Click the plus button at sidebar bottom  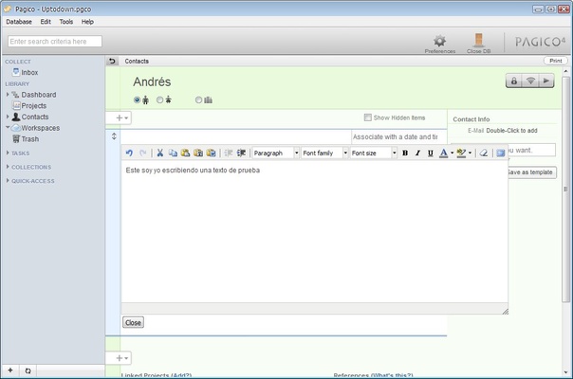[10, 370]
